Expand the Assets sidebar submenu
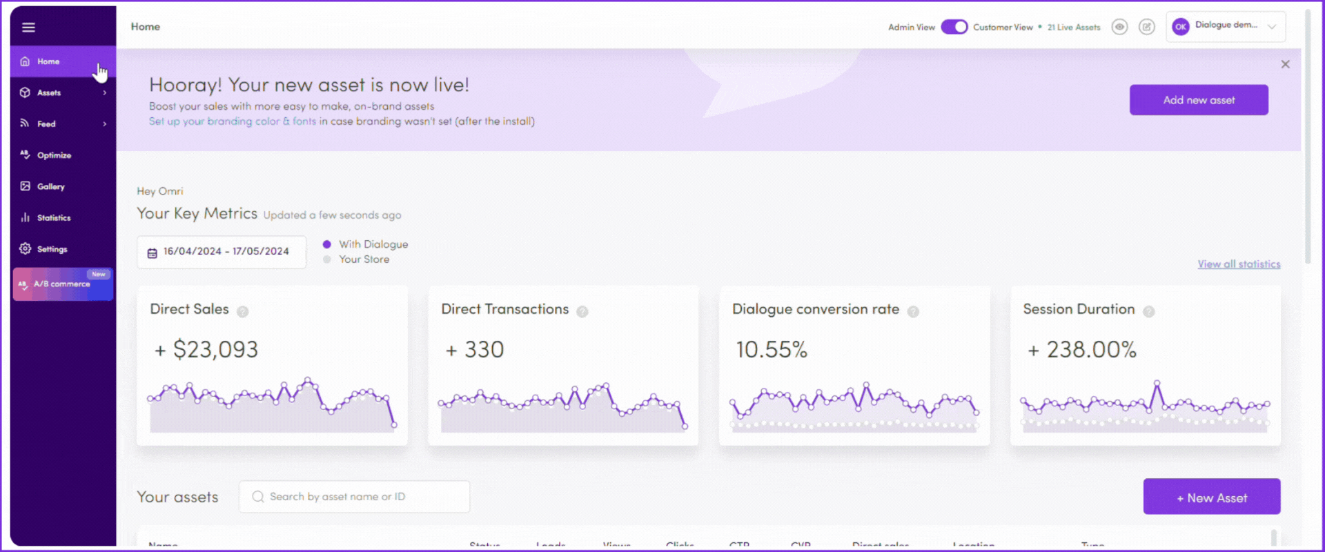The image size is (1325, 552). coord(104,93)
